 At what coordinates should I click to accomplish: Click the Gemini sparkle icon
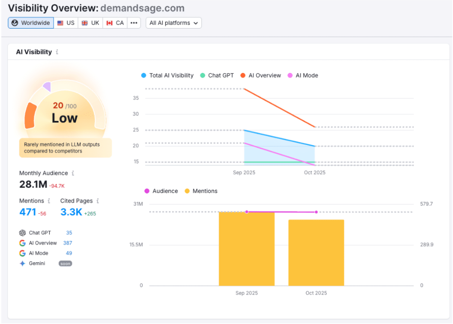(23, 263)
